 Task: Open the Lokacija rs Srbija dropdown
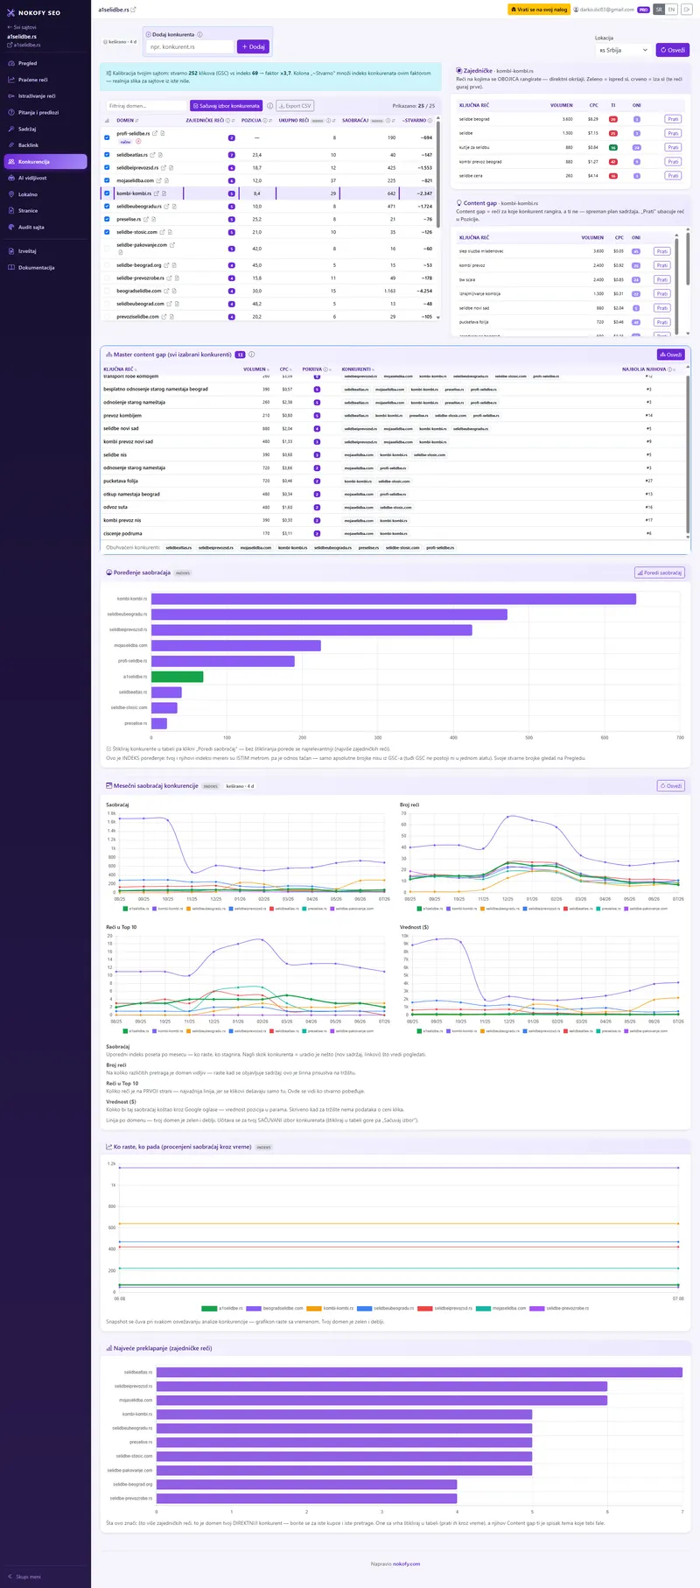pyautogui.click(x=623, y=50)
